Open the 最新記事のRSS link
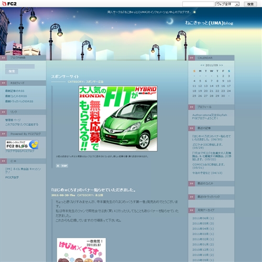The width and height of the screenshot is (262, 262). click(15, 91)
